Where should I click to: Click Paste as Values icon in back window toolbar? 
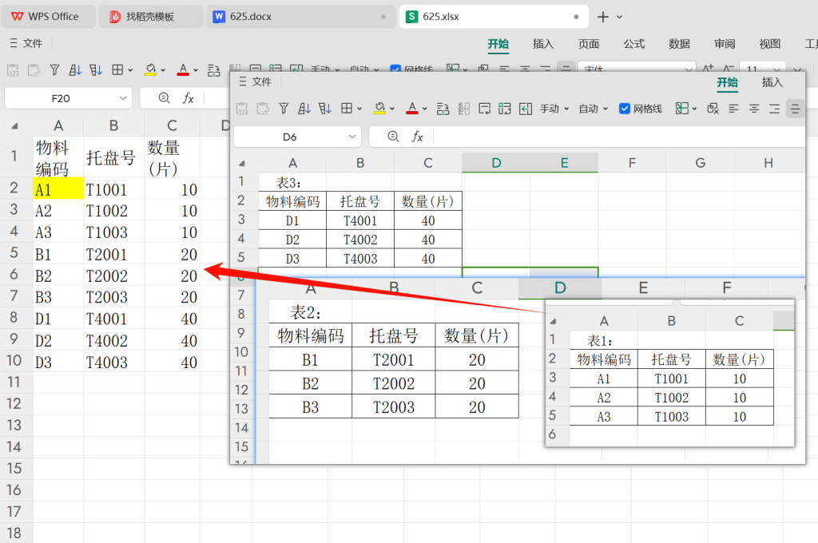coord(13,70)
